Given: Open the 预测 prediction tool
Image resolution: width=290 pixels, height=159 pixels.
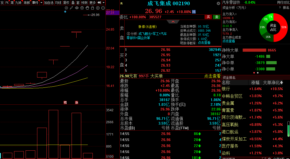Looking at the screenshot, I should point(84,3).
